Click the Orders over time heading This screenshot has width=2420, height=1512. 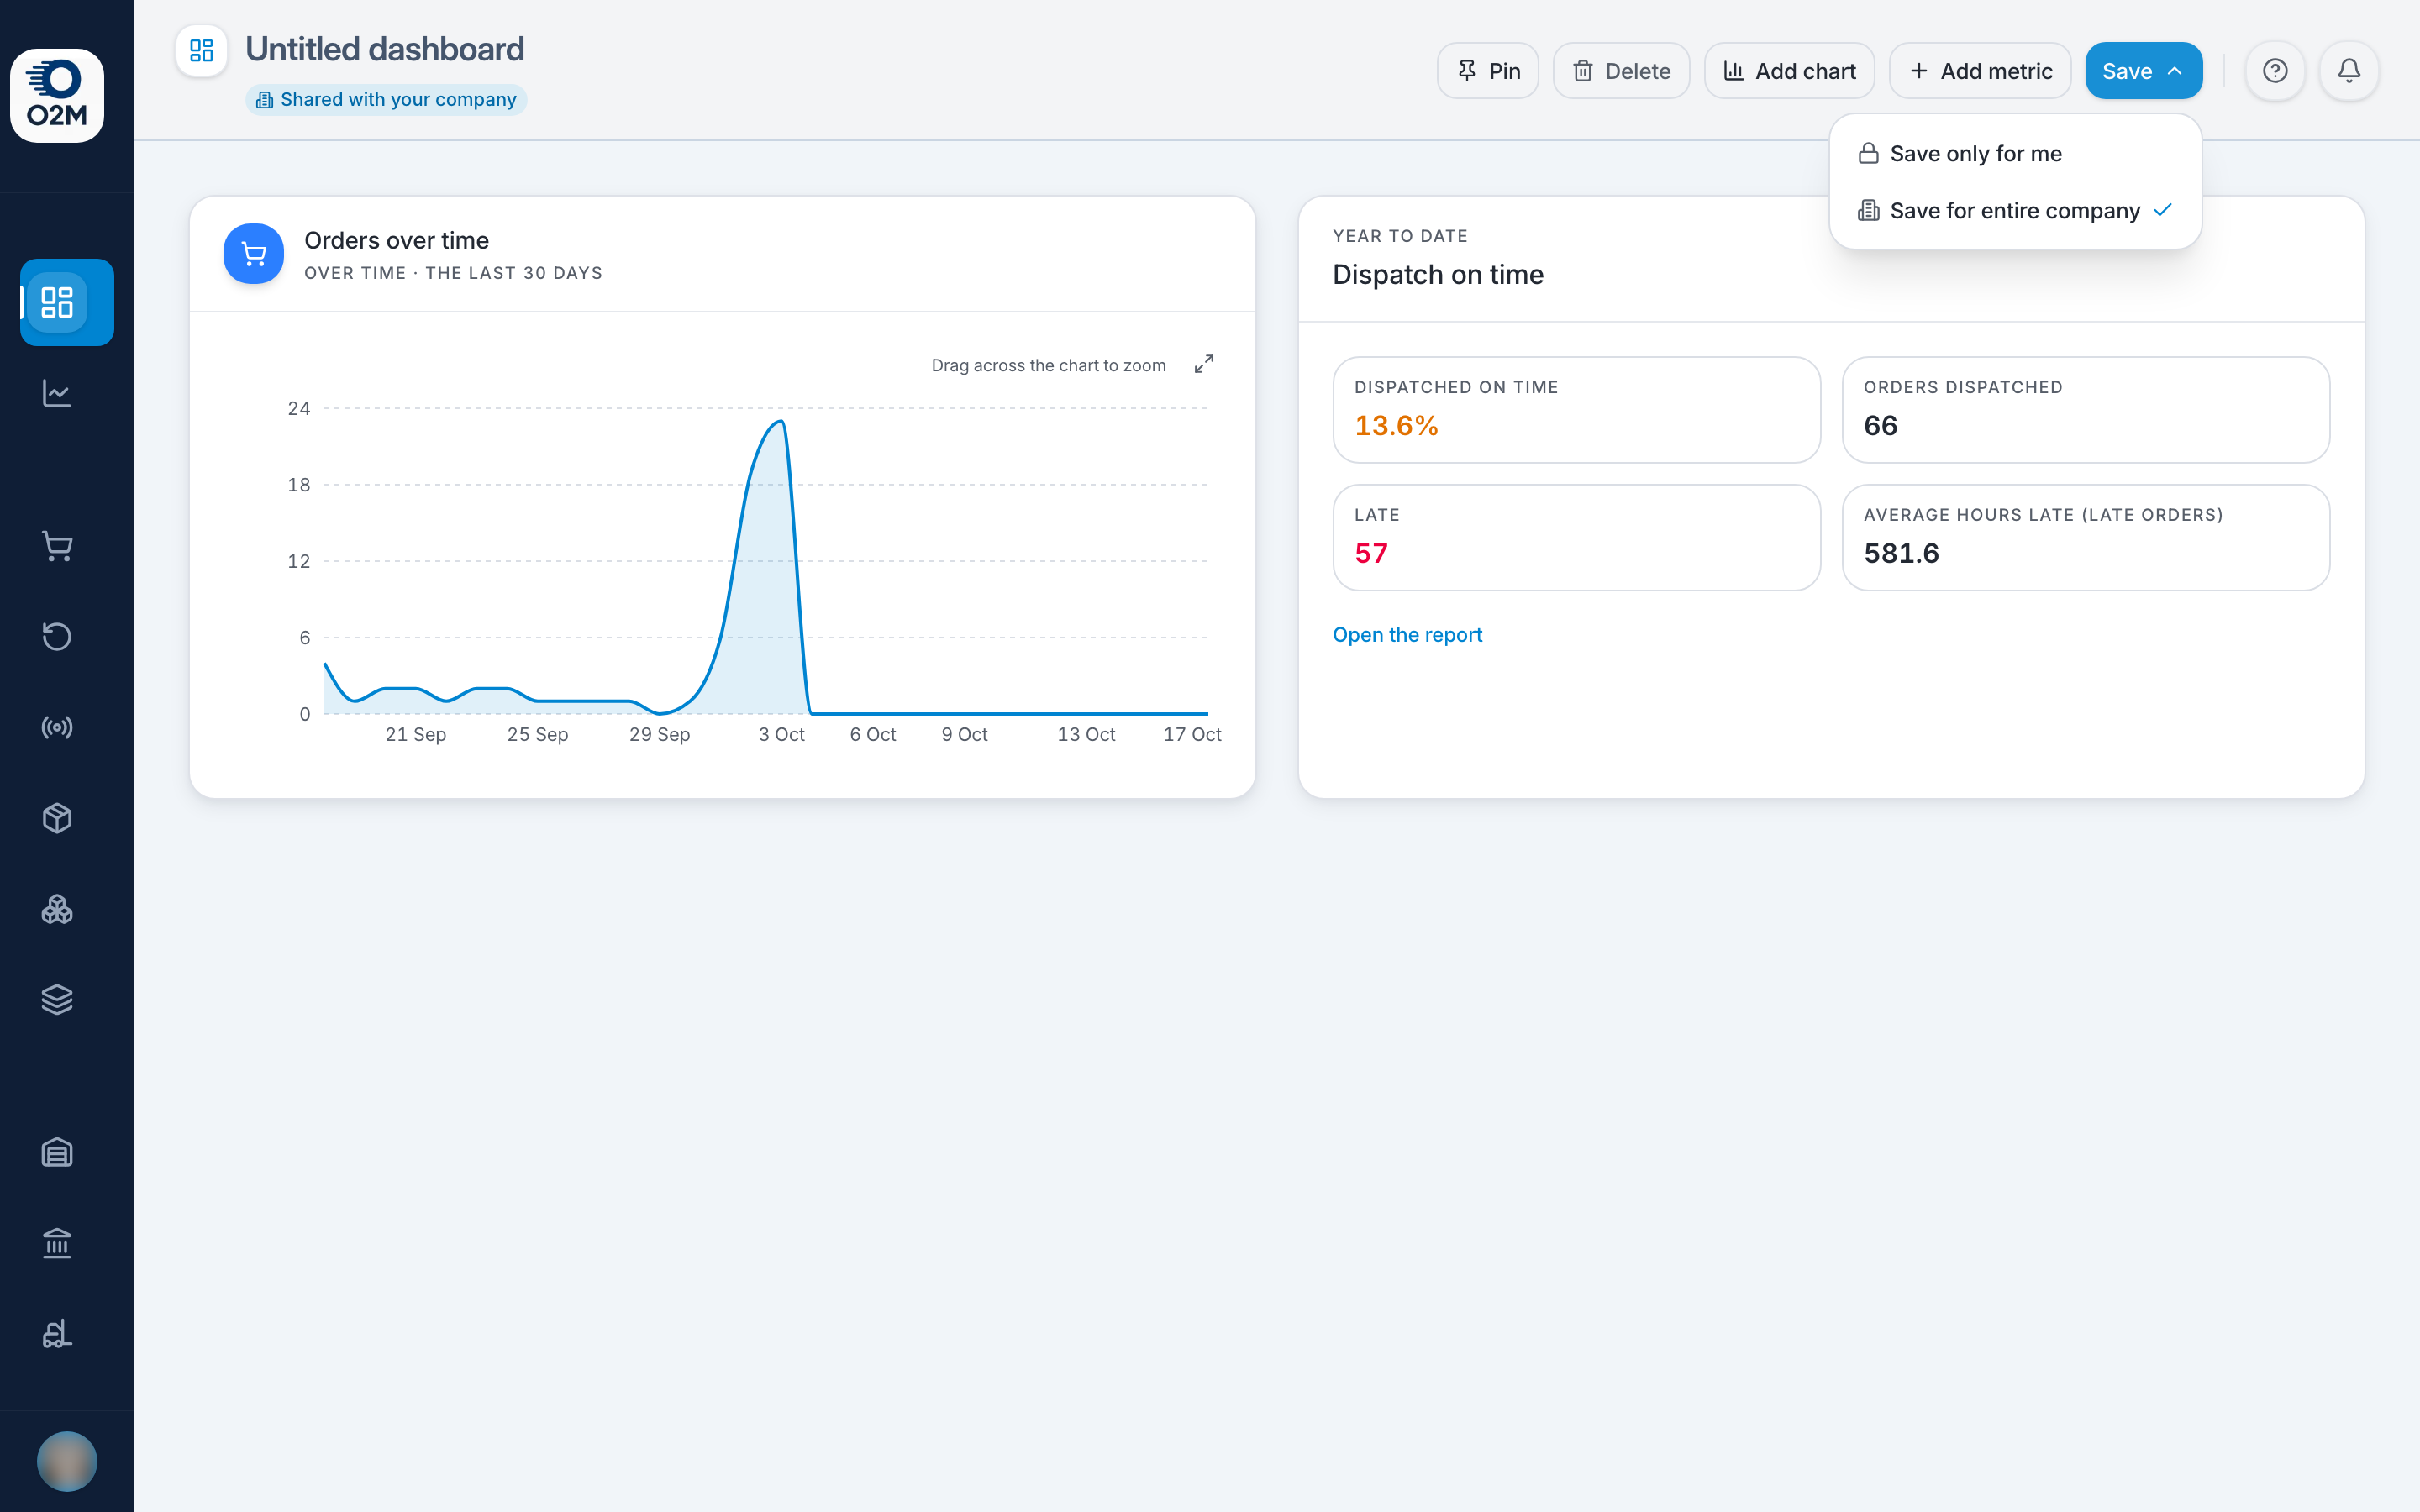396,240
